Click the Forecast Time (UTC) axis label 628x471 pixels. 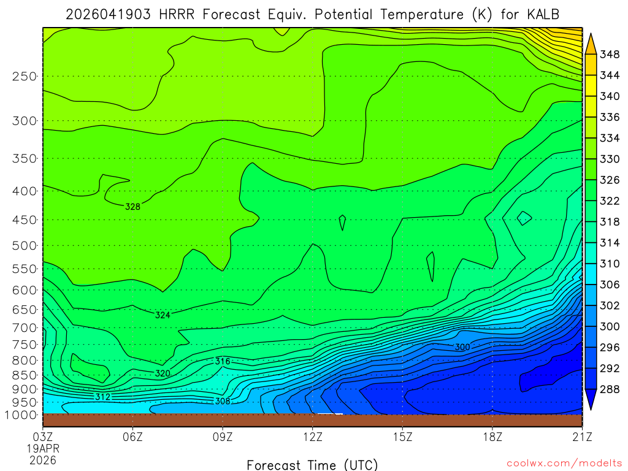(312, 465)
